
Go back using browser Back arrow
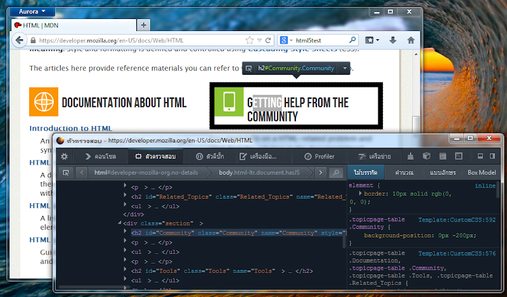coord(20,41)
